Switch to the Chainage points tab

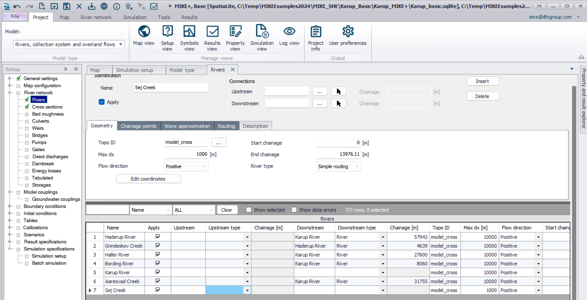[x=138, y=126]
